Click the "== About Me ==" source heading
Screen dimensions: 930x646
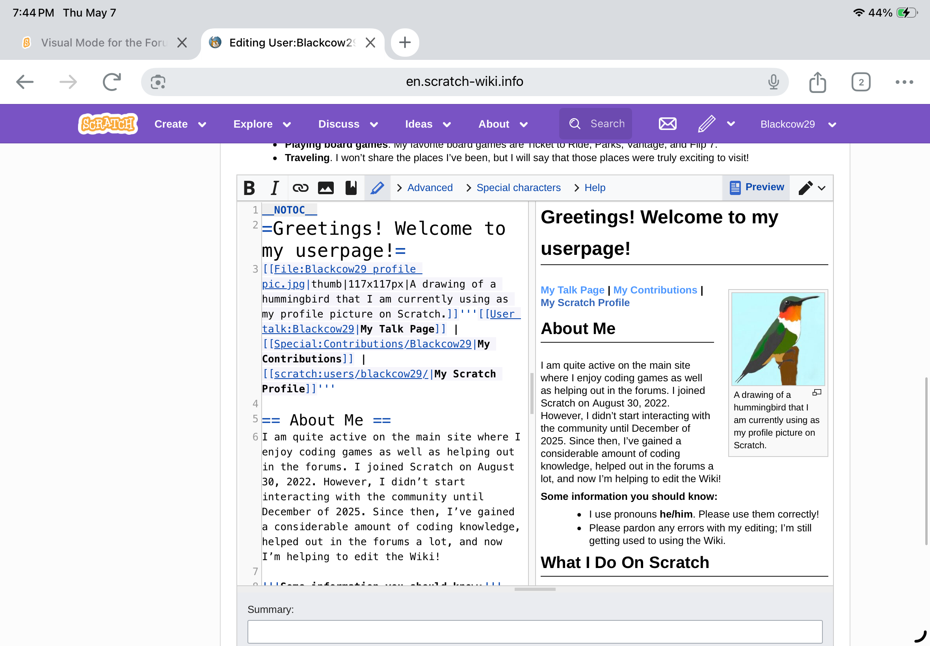(326, 420)
